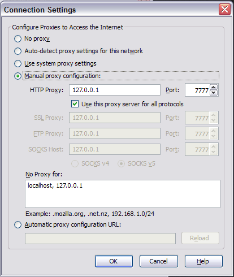The image size is (234, 277).
Task: Click the HTTP Proxy port number field
Action: (x=197, y=90)
